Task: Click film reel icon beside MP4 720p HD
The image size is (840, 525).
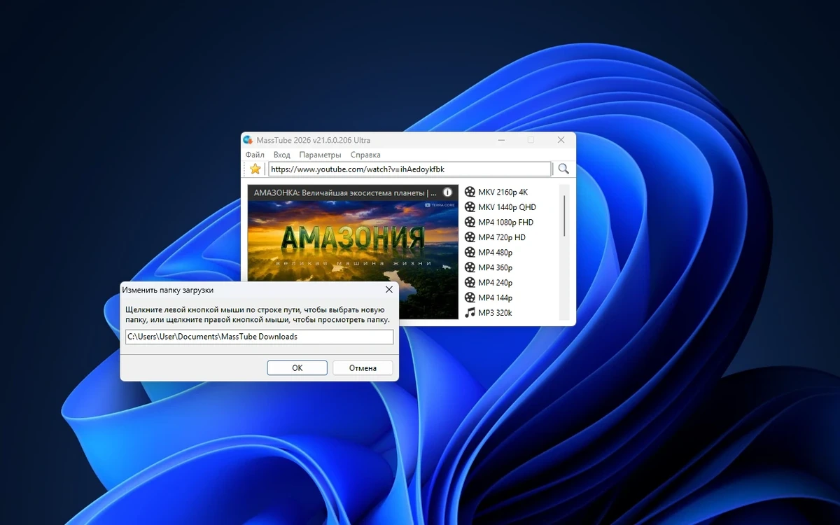Action: pyautogui.click(x=470, y=237)
